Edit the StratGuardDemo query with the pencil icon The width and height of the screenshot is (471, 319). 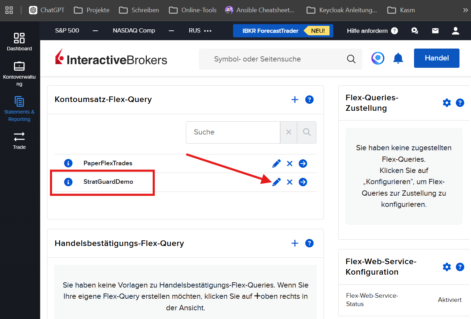tap(276, 182)
